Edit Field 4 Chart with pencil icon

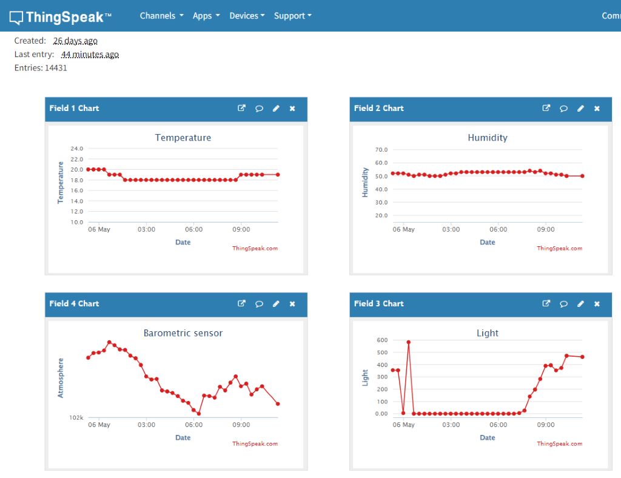pos(276,304)
